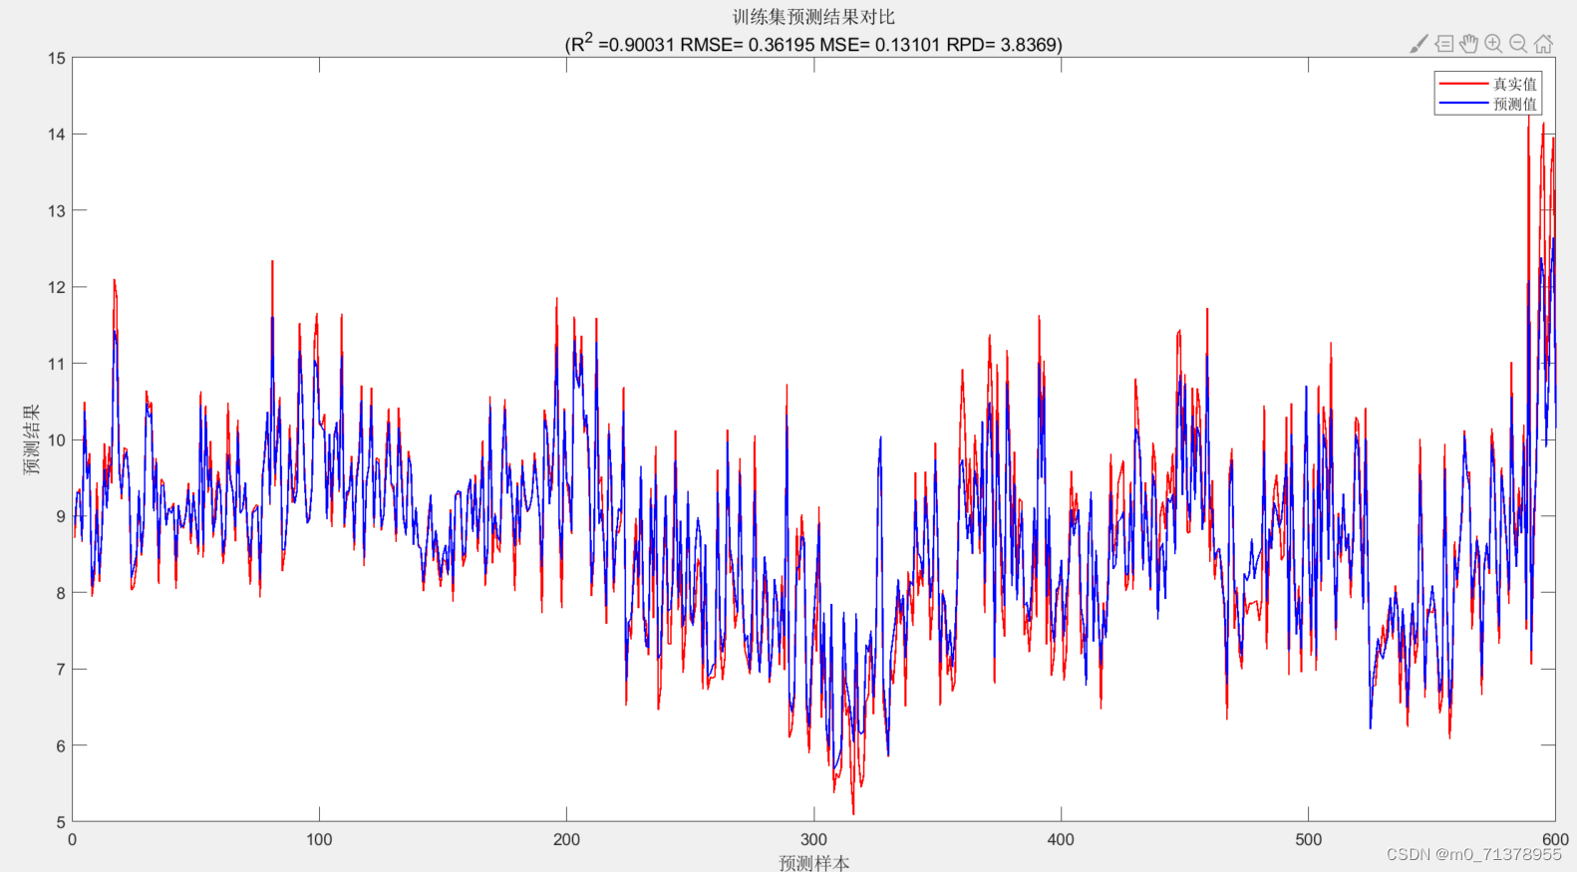
Task: Select the y-axis label 预测结果
Action: (x=32, y=438)
